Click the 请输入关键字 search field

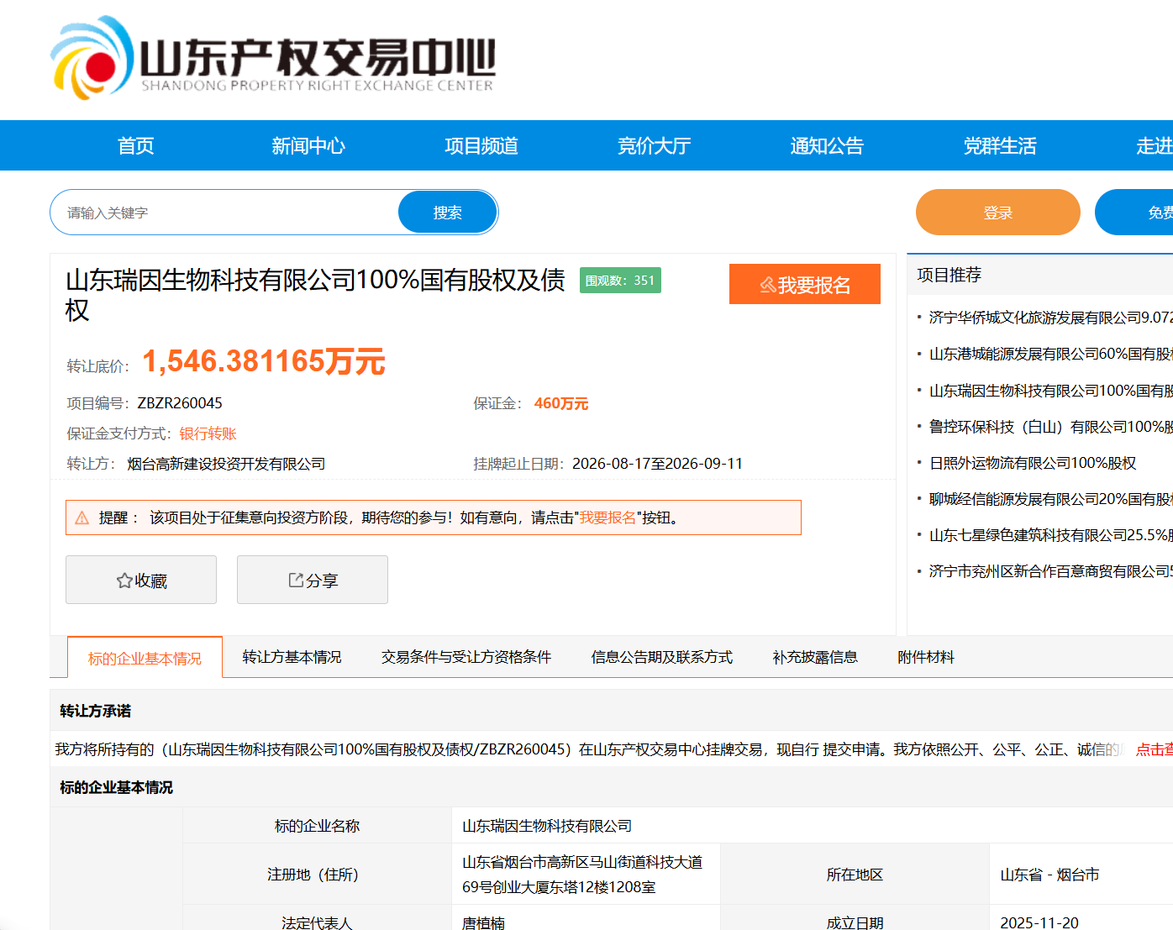(225, 213)
